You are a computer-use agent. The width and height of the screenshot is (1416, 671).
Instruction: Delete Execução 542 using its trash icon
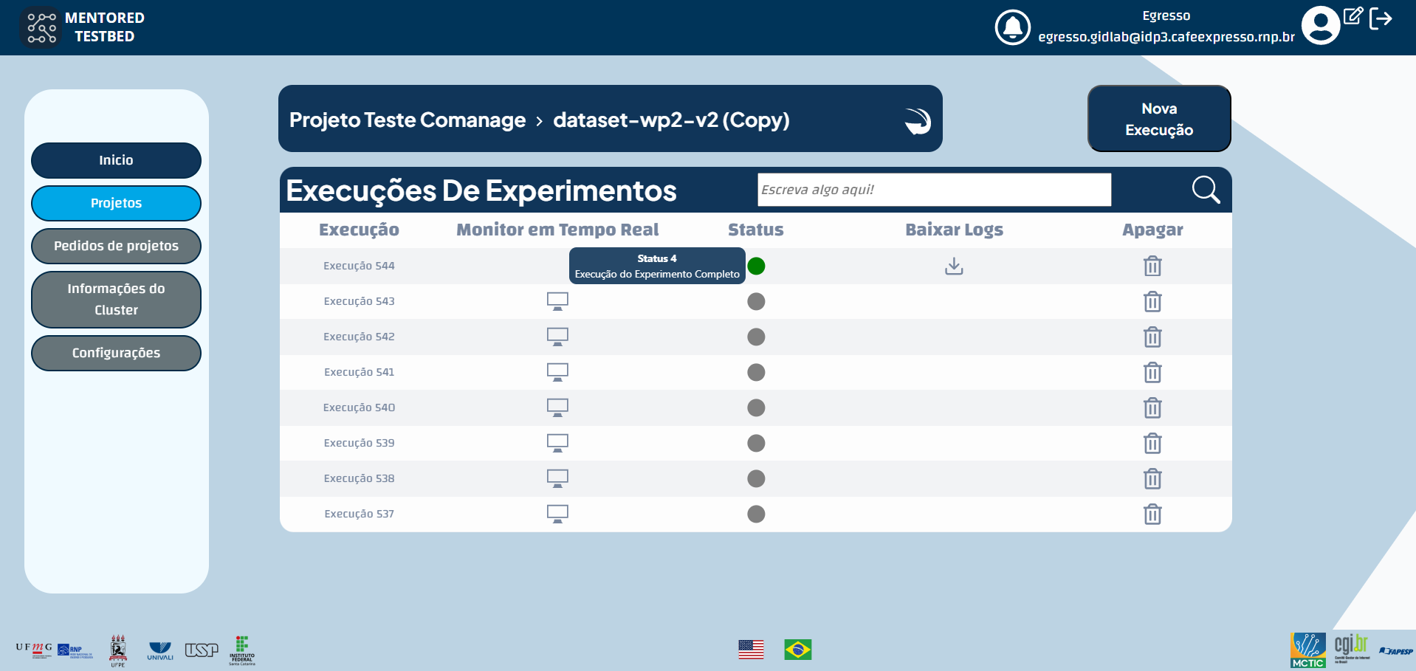pos(1152,337)
